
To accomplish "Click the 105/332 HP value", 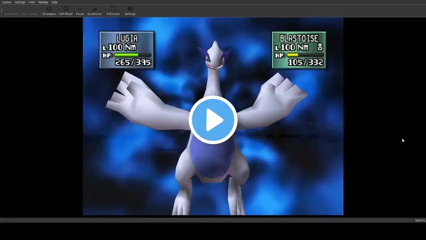I will pyautogui.click(x=306, y=62).
